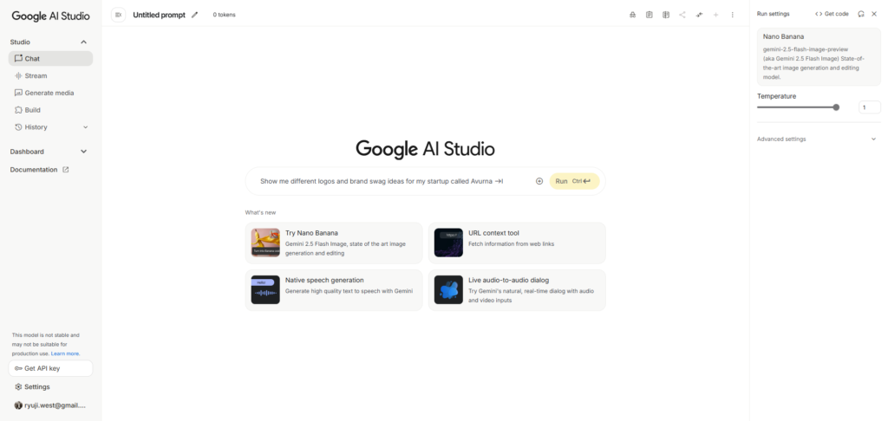Click the Temperature value field
The width and height of the screenshot is (888, 421).
click(x=869, y=107)
